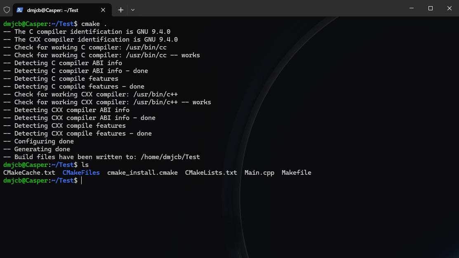Maximize the terminal window
Viewport: 459px width, 258px height.
click(430, 8)
